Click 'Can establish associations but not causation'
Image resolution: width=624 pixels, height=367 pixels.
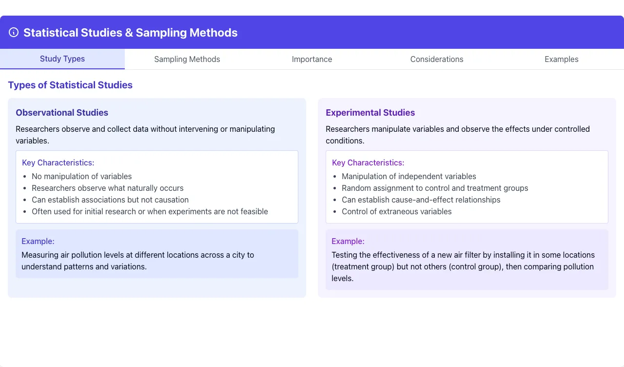click(110, 200)
